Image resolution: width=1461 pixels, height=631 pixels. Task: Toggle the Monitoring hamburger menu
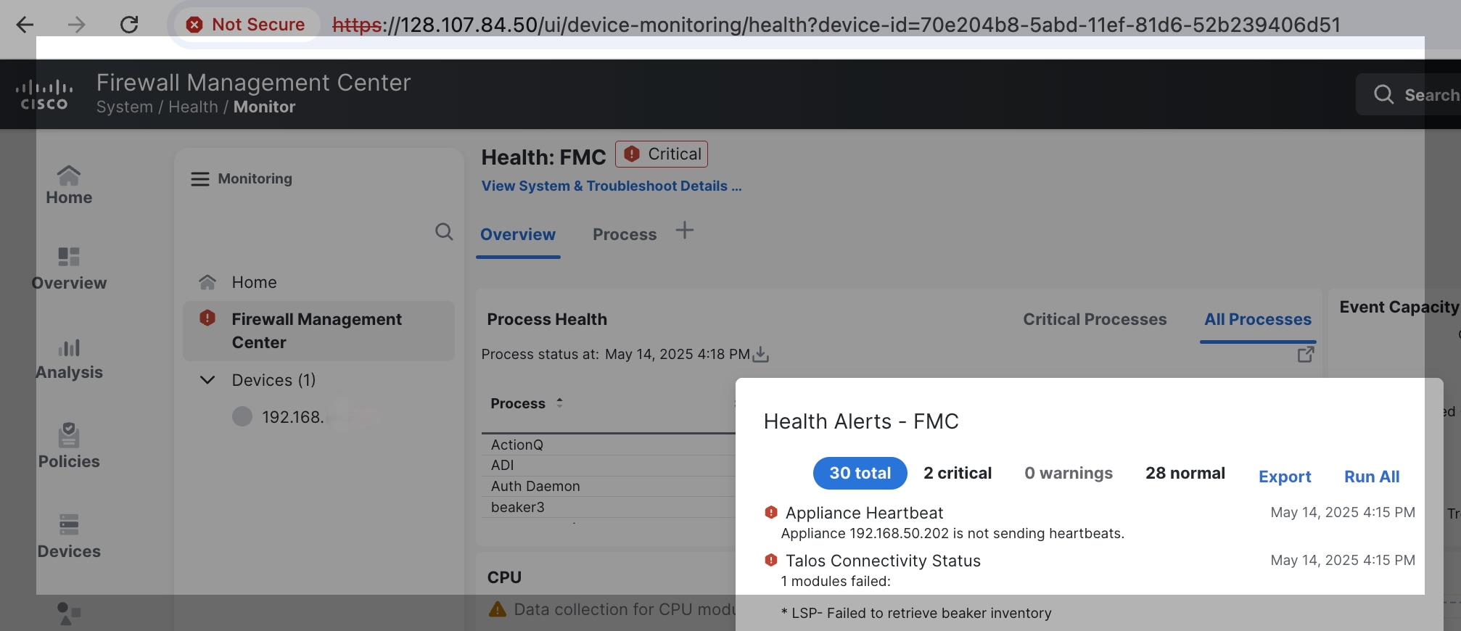click(x=199, y=179)
